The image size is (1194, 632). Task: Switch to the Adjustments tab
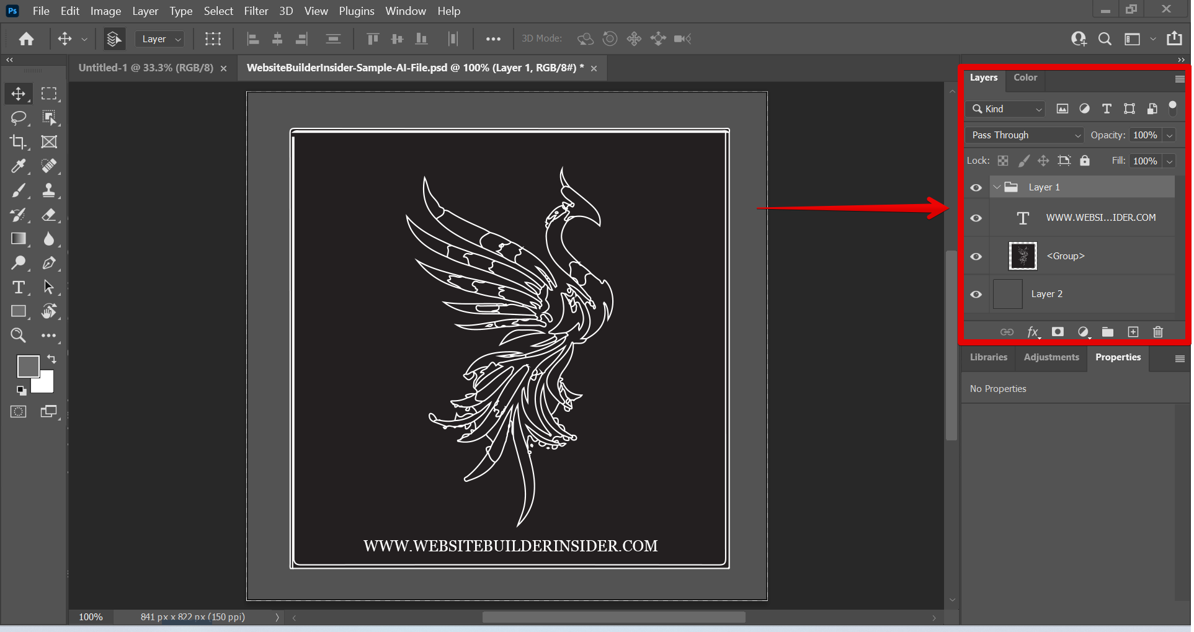point(1051,357)
